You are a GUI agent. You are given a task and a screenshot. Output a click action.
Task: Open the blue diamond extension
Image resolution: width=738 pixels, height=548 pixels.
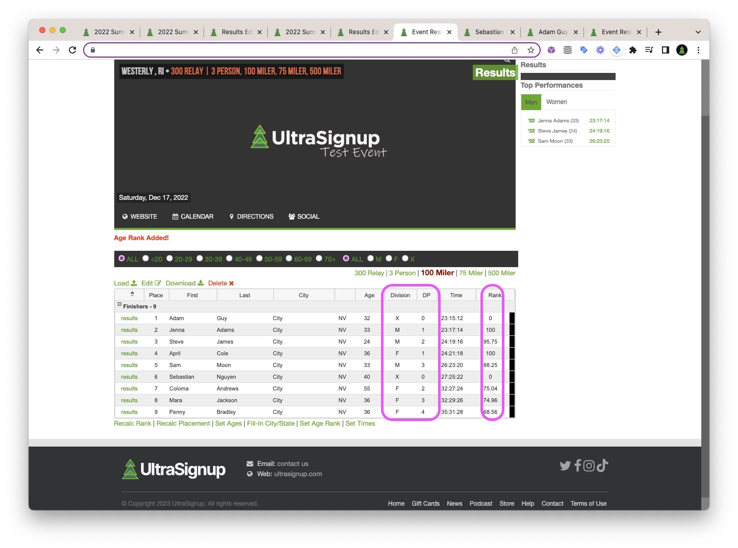[x=617, y=50]
